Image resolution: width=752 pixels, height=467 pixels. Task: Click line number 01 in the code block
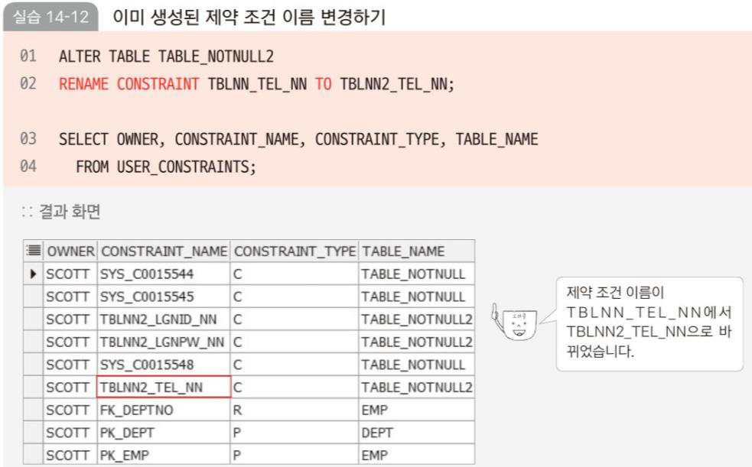click(28, 56)
